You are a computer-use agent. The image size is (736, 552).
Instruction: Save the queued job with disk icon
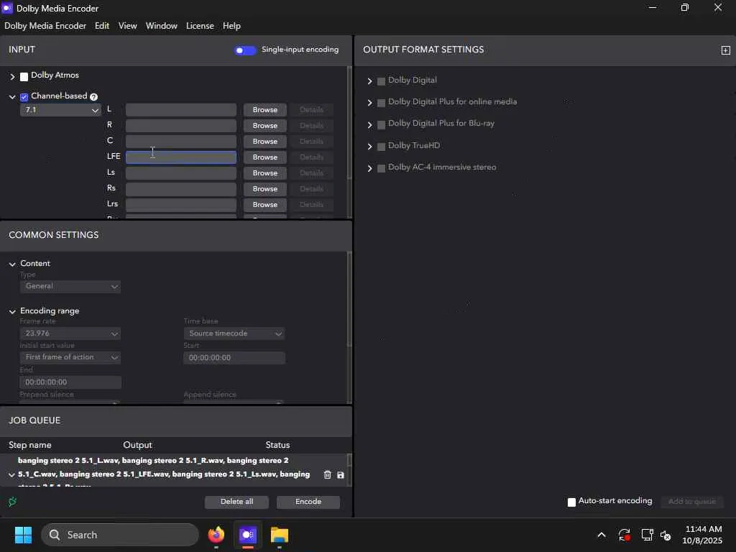coord(340,475)
